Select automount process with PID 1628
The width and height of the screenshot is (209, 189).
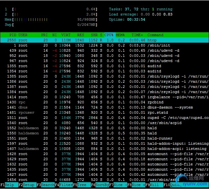pos(104,154)
